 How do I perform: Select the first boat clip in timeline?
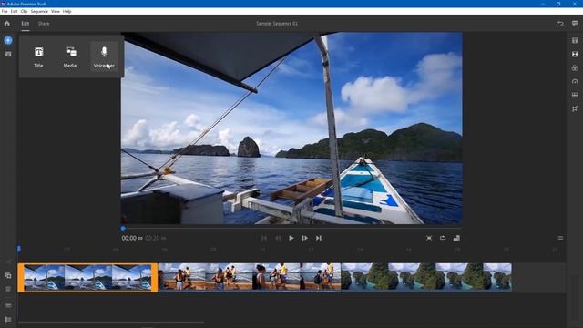pyautogui.click(x=87, y=277)
